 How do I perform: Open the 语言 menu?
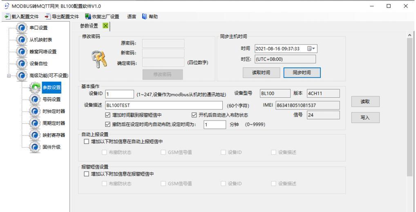coord(132,17)
